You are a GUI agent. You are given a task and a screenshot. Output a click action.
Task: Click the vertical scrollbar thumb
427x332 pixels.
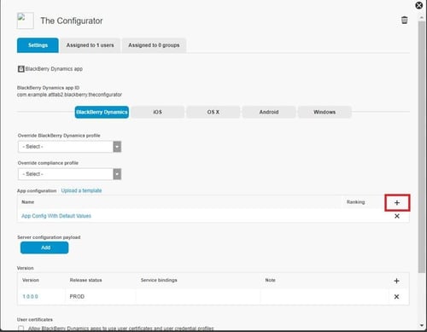point(422,147)
